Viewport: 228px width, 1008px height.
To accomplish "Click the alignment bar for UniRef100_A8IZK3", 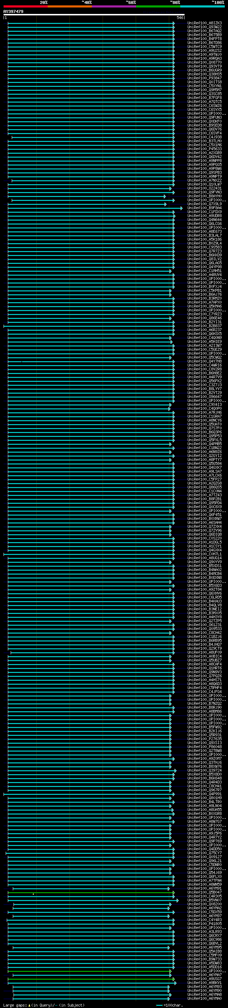I will pyautogui.click(x=91, y=24).
